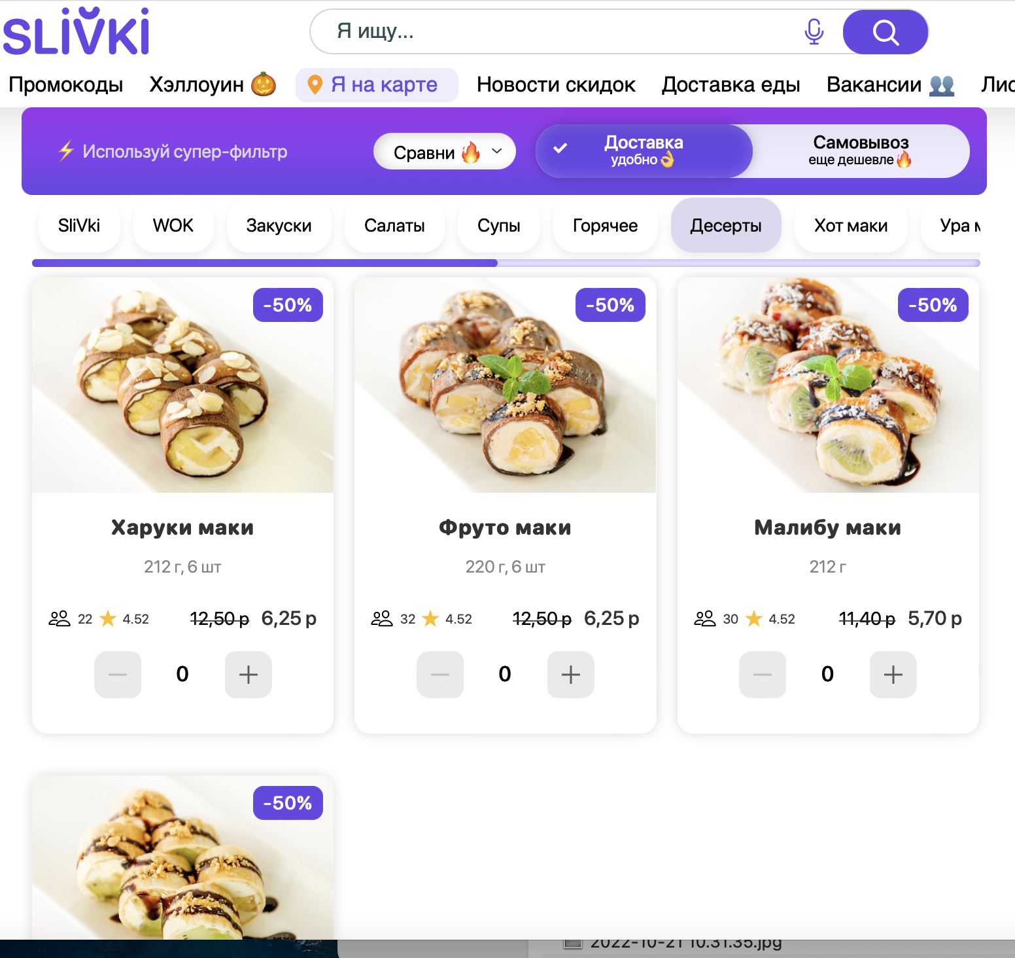Add one Харуки маки with plus
Screen dimensions: 1015x958
pyautogui.click(x=249, y=675)
